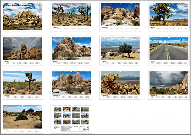View the Dezember sandy trail page
The image size is (191, 135).
click(x=23, y=116)
